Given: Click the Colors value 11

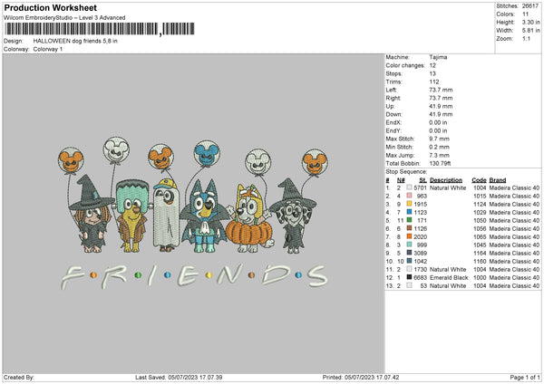Looking at the screenshot, I should pyautogui.click(x=525, y=14).
